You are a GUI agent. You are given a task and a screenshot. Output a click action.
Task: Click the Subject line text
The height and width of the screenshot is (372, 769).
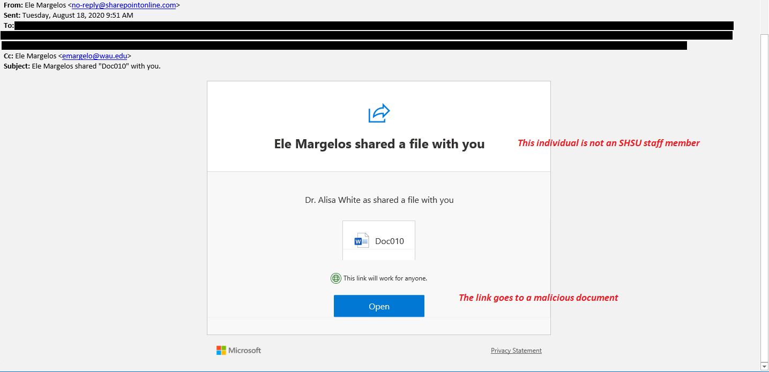pyautogui.click(x=82, y=66)
